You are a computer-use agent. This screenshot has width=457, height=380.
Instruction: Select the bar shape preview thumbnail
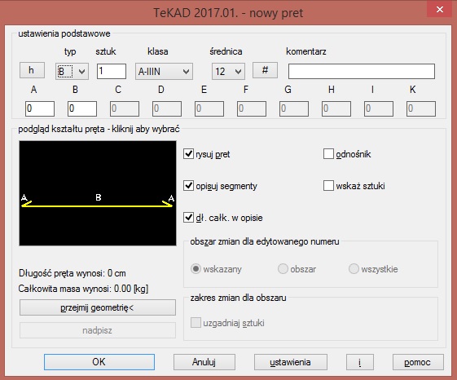click(x=98, y=193)
